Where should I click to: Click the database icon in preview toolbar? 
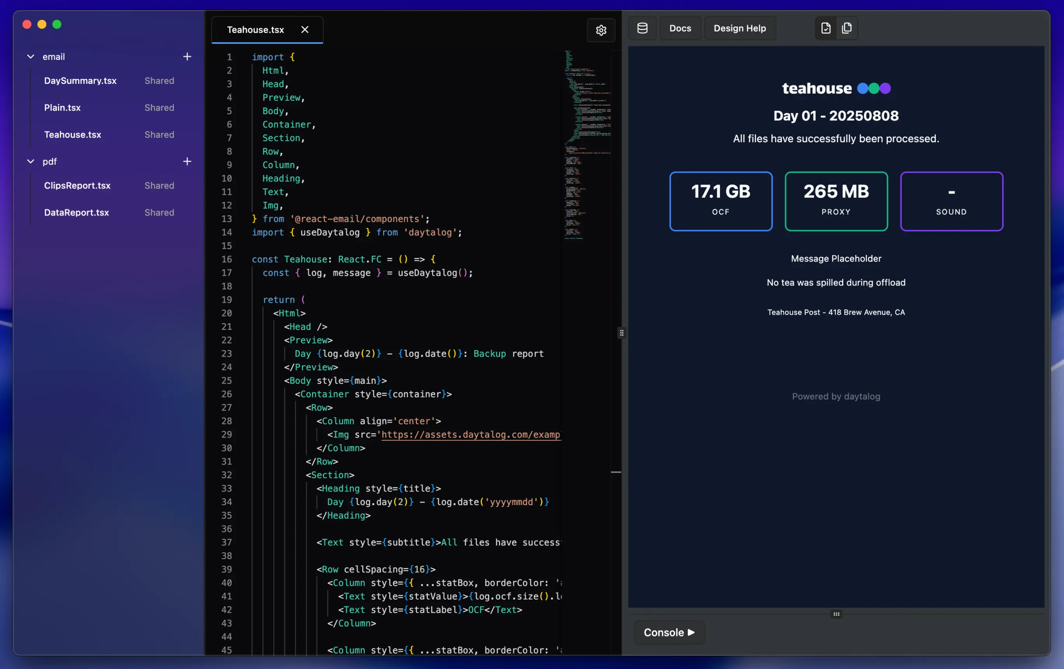point(642,28)
